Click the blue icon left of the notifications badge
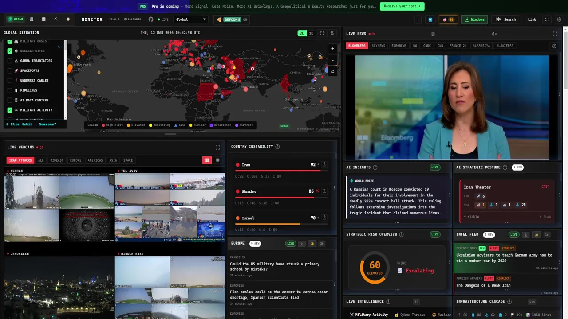The width and height of the screenshot is (568, 319). [x=430, y=19]
